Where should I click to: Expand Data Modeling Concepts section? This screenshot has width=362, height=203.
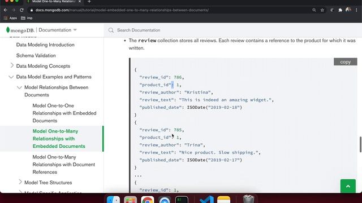[12, 65]
